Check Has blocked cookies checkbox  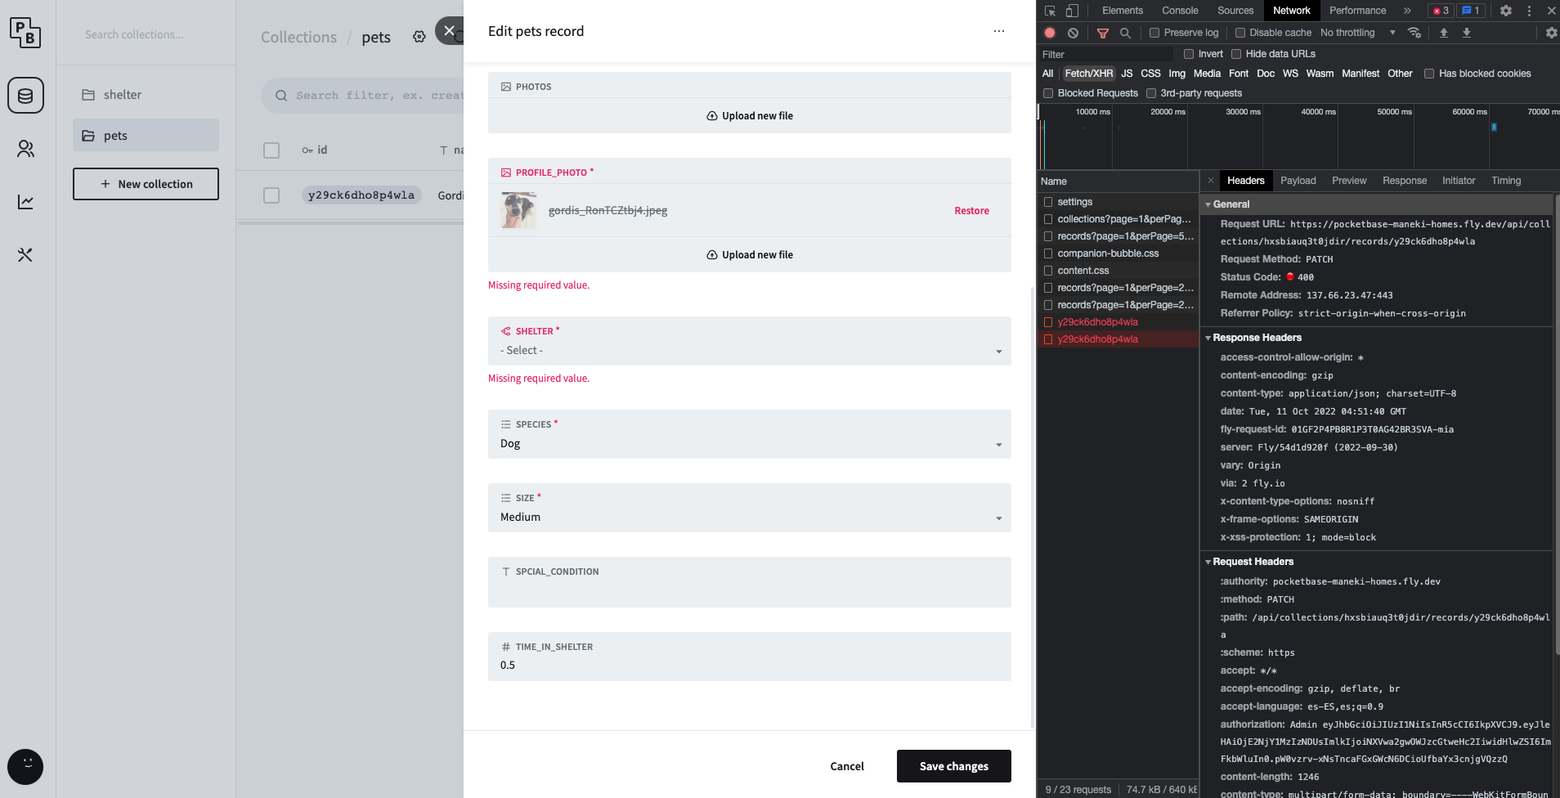[1429, 74]
